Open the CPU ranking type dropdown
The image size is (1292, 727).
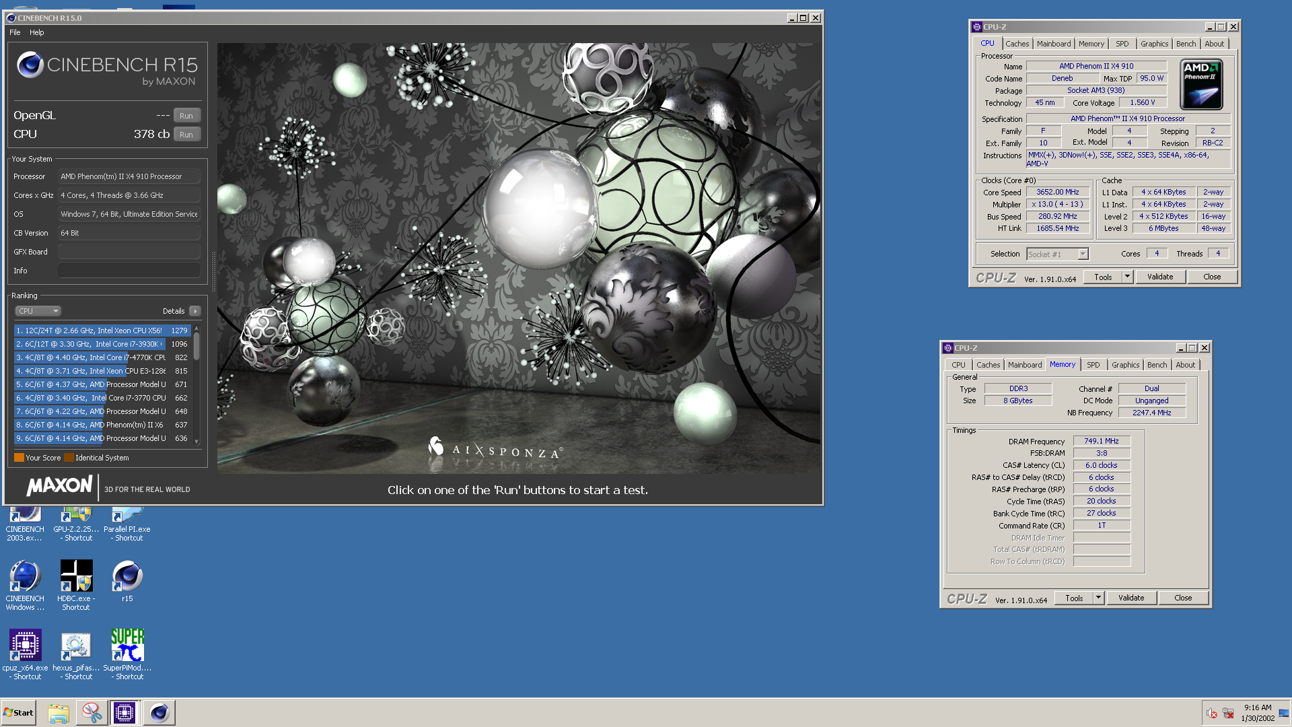tap(38, 311)
